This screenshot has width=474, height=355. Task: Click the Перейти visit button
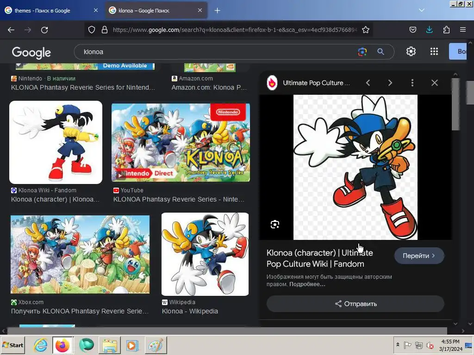(419, 256)
